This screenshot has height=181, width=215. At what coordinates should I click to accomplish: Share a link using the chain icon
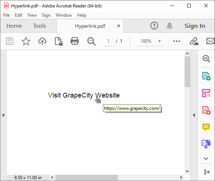click(x=194, y=41)
